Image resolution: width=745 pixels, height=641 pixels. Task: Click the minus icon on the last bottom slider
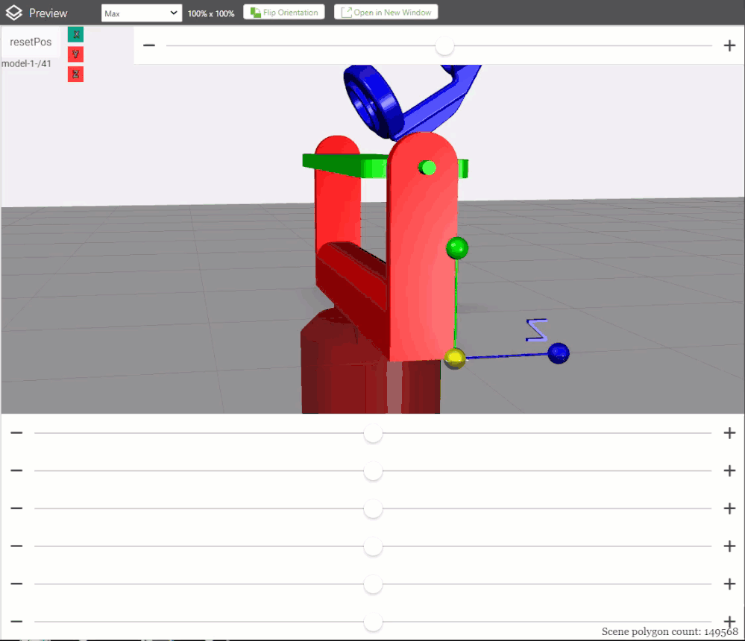tap(16, 622)
